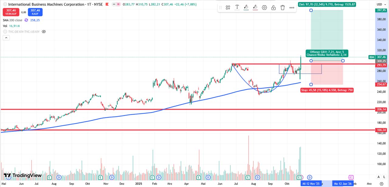389x187 pixels.
Task: Select the text color tool in toolbar
Action: pos(237,7)
